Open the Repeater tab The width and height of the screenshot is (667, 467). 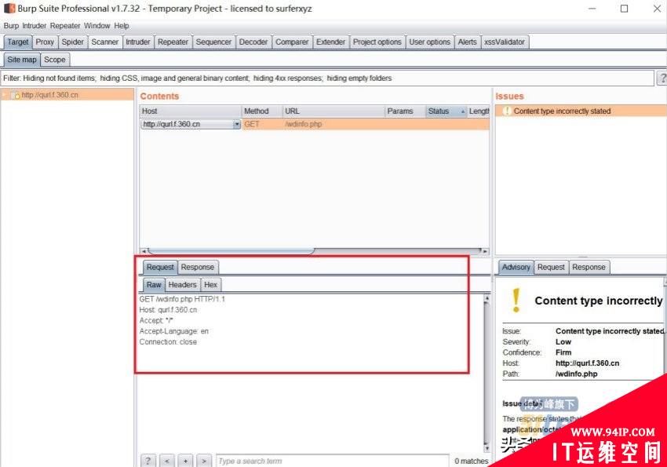point(173,42)
